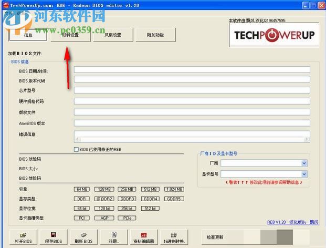
Task: Click the BIOS 大小 label
Action: coord(28,169)
